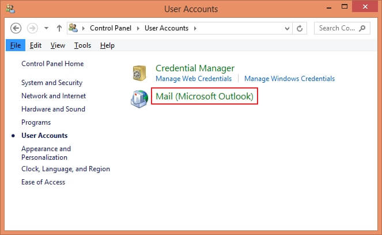The height and width of the screenshot is (235, 382).
Task: Open the address bar history dropdown
Action: click(288, 28)
